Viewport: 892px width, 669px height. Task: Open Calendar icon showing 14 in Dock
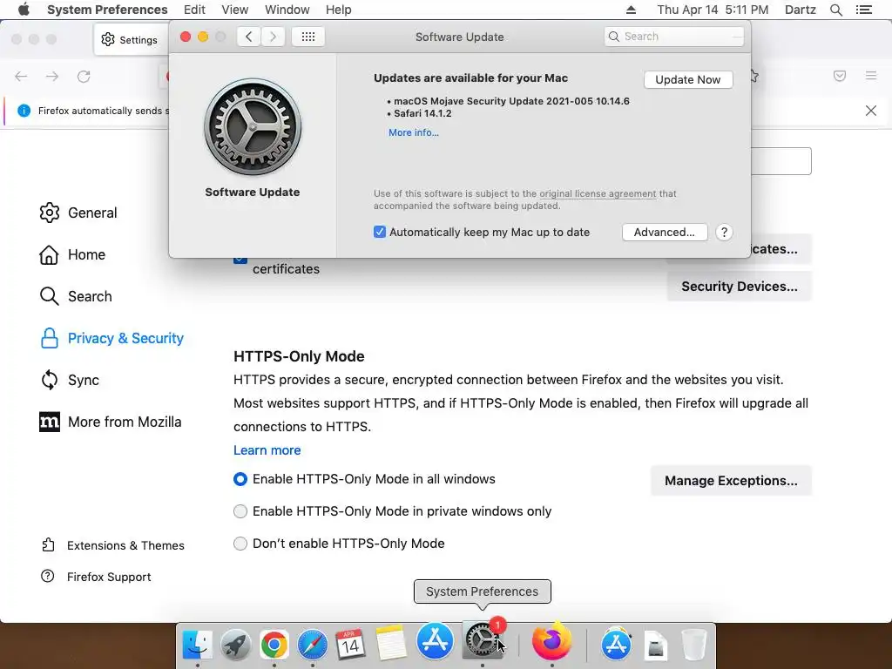coord(350,644)
